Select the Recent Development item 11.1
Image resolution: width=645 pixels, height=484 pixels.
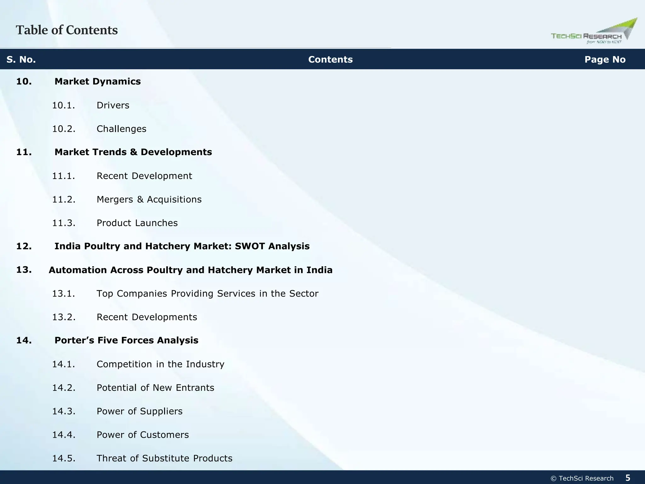pyautogui.click(x=144, y=176)
